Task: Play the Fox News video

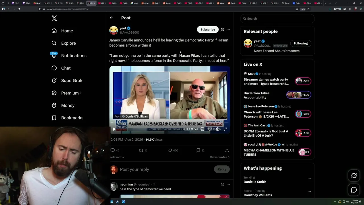Action: 114,129
